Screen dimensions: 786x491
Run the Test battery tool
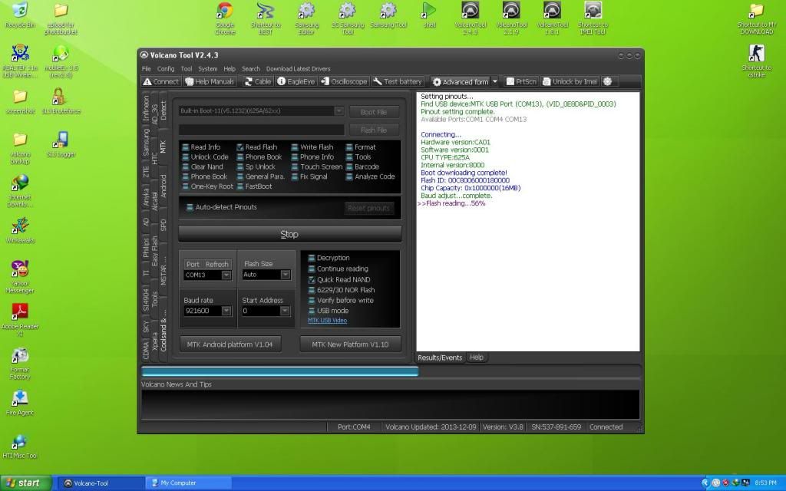(398, 81)
